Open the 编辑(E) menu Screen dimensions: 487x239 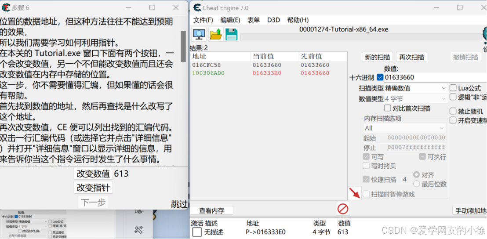[x=230, y=20]
